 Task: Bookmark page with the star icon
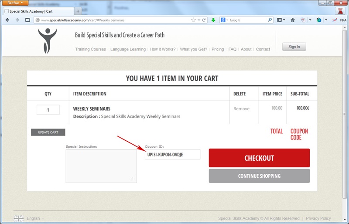[x=193, y=20]
